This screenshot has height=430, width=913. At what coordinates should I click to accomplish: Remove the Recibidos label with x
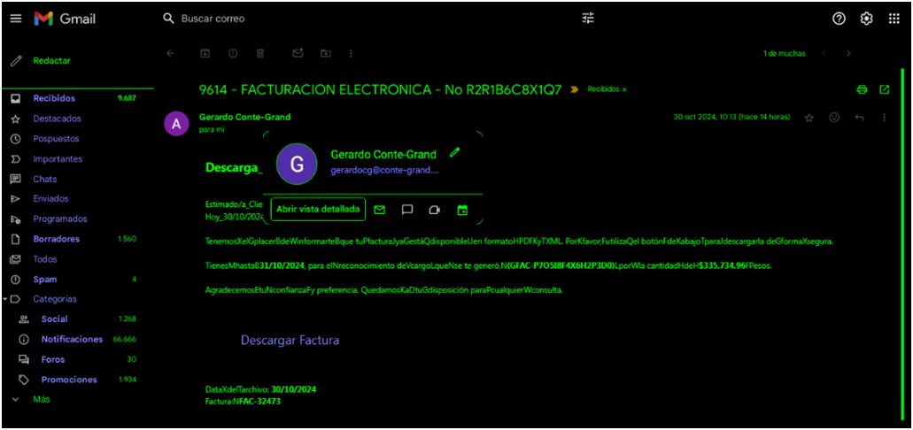pos(624,90)
